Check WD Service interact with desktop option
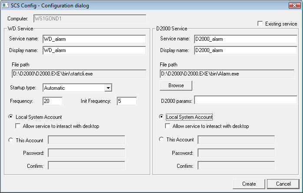Viewport: 303px width, 193px height. pos(18,126)
